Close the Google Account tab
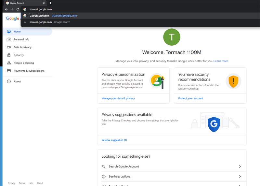Screen dimensions: 260x186 pyautogui.click(x=44, y=3)
